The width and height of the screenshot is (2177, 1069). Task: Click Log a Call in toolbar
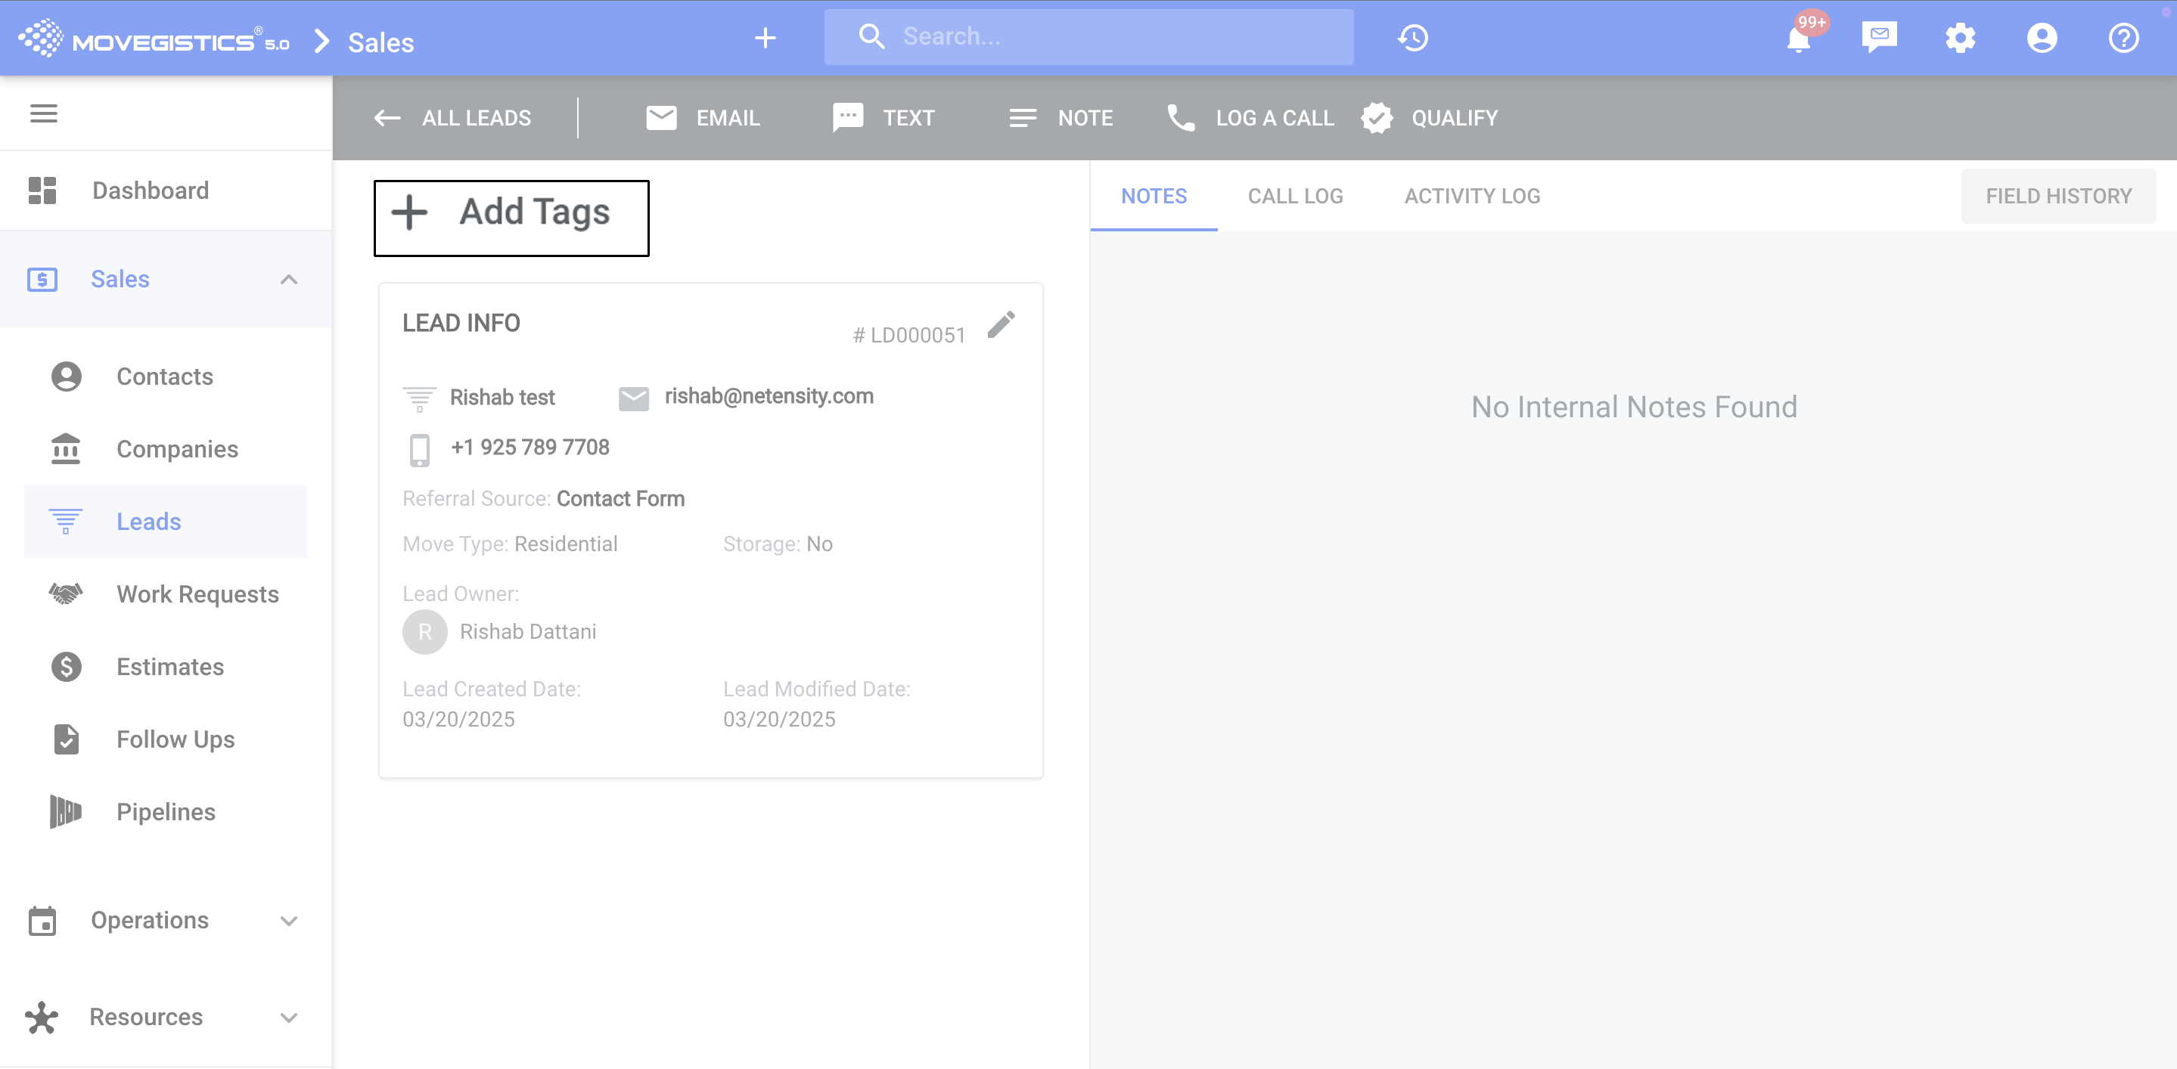(x=1250, y=118)
